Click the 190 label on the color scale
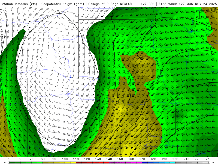This screenshot has height=164, width=218. (165, 159)
